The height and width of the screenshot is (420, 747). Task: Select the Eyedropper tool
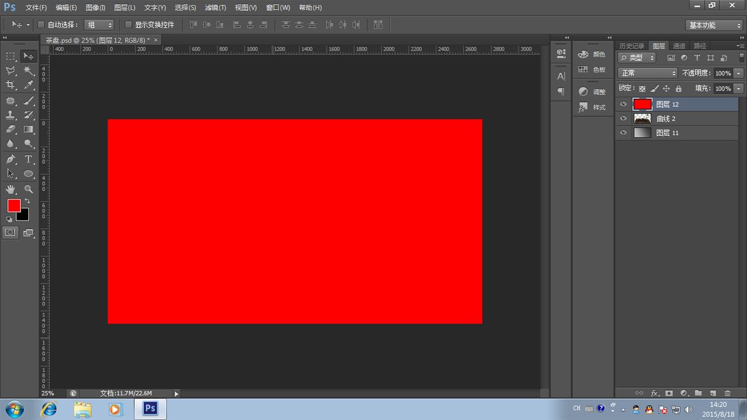tap(28, 85)
